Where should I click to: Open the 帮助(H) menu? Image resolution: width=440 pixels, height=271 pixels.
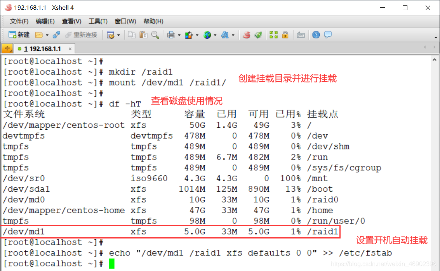(x=153, y=21)
